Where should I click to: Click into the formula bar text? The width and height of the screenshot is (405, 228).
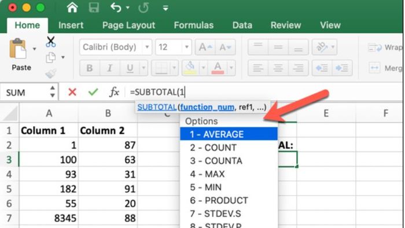point(157,92)
